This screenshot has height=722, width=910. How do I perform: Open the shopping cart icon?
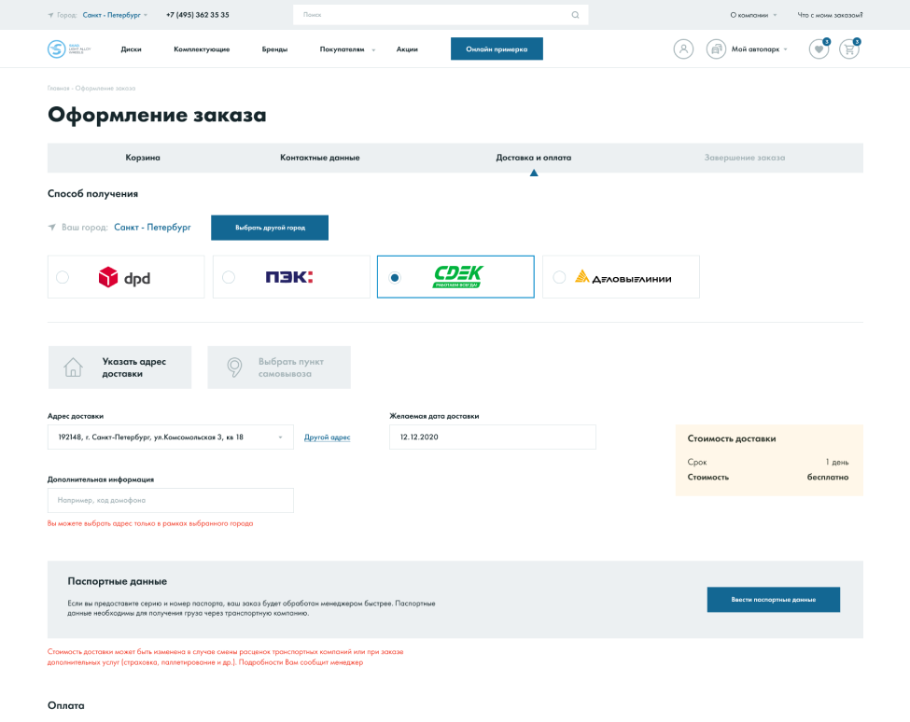coord(848,49)
